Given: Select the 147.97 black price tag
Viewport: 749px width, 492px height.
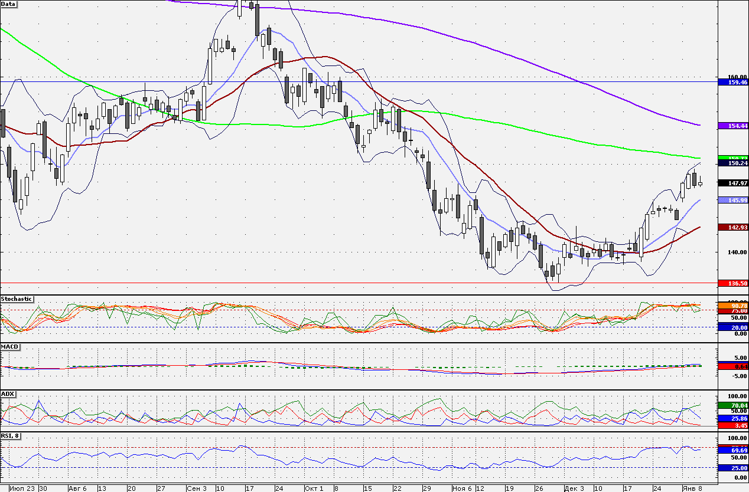Looking at the screenshot, I should pyautogui.click(x=732, y=183).
